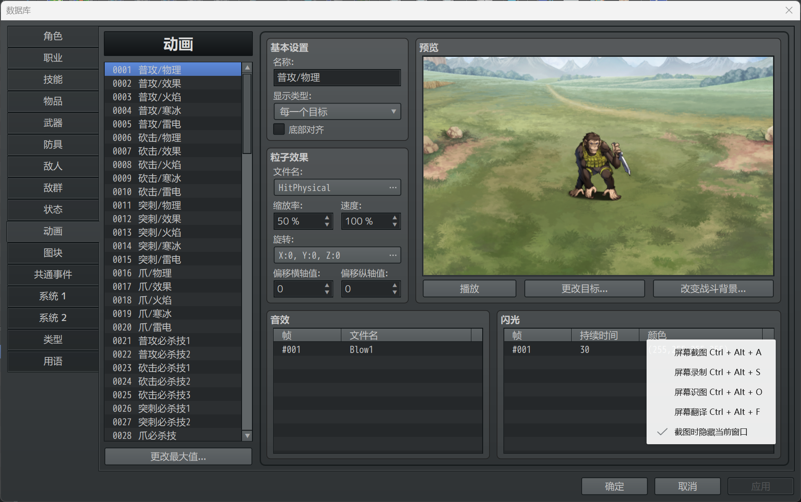The image size is (801, 502).
Task: Open the 技能 tab
Action: [x=53, y=79]
